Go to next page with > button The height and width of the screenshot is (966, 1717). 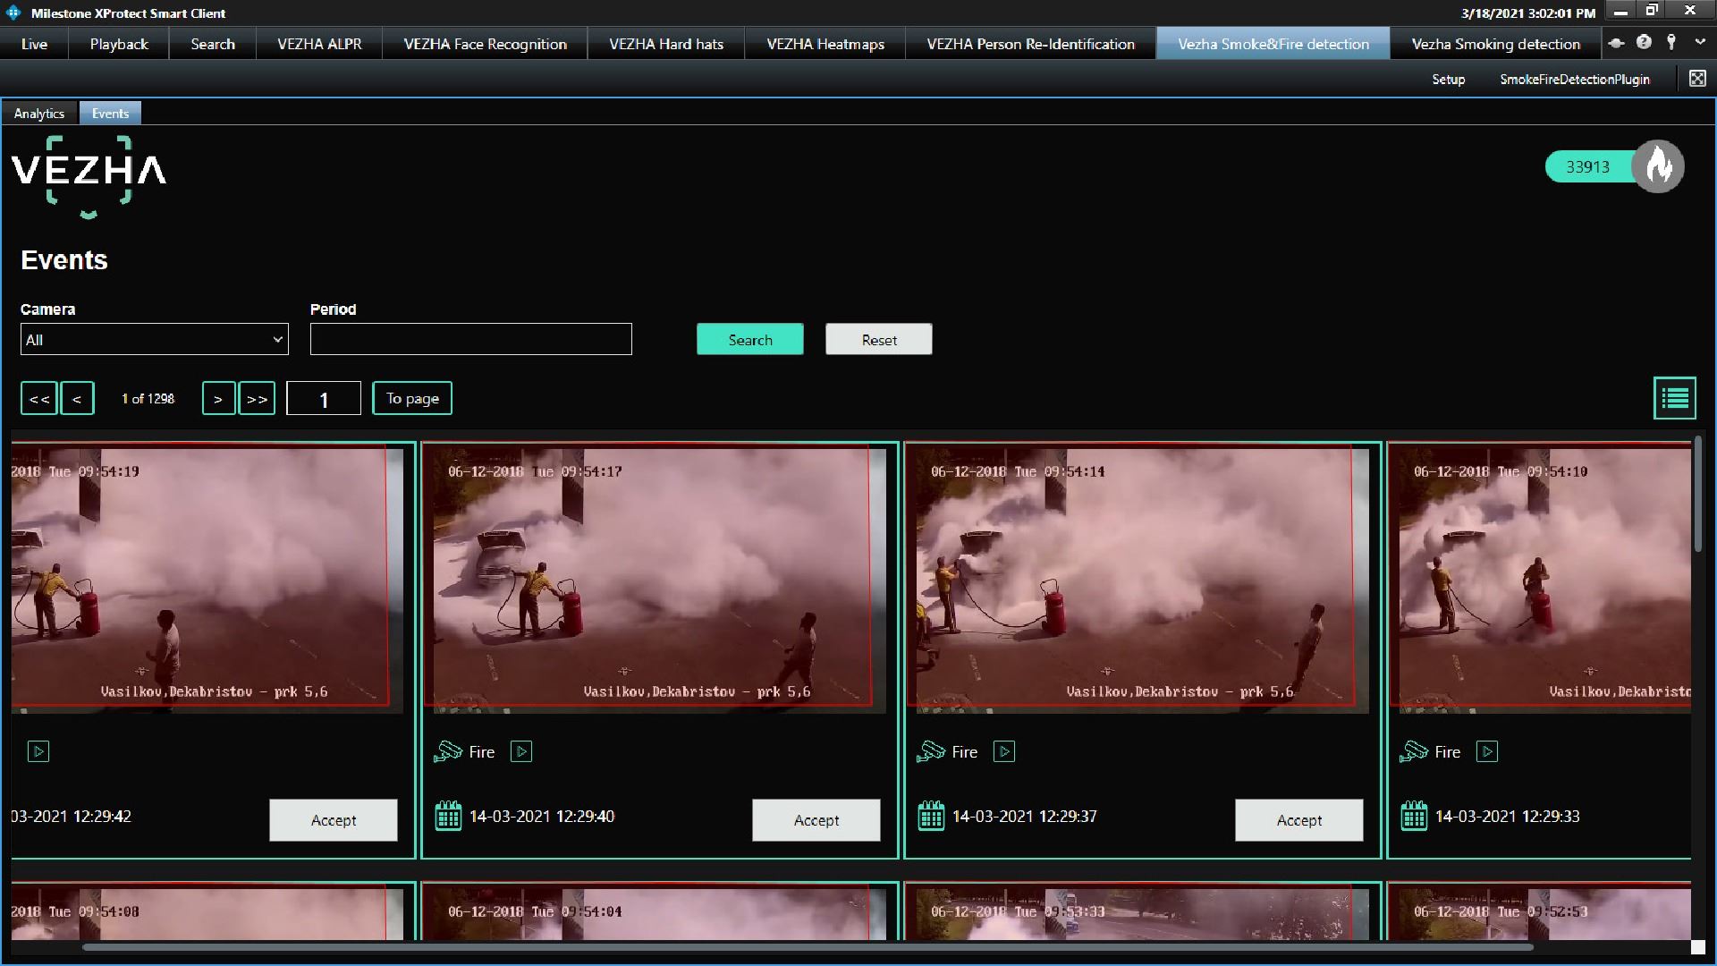(218, 398)
